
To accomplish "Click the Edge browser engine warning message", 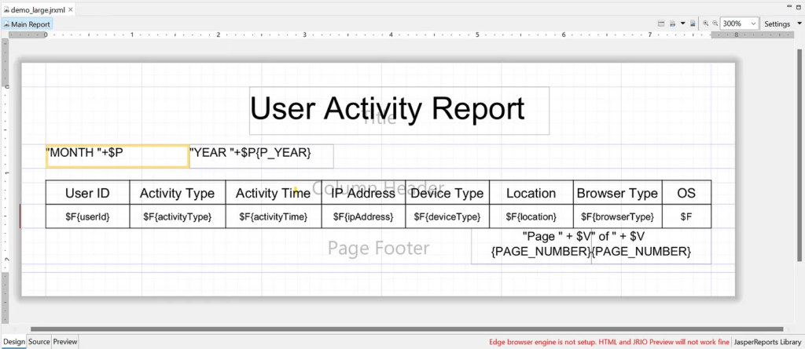I will [x=608, y=343].
